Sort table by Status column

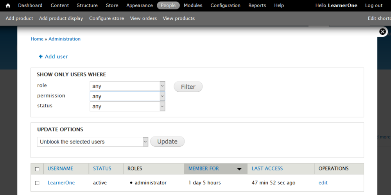coord(102,168)
